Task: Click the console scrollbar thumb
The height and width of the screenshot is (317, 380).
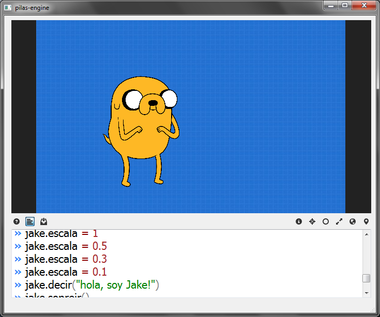Action: pyautogui.click(x=367, y=278)
